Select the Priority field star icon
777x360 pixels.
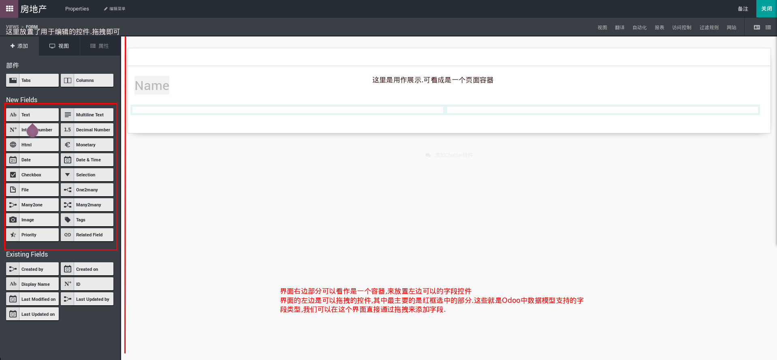[13, 235]
